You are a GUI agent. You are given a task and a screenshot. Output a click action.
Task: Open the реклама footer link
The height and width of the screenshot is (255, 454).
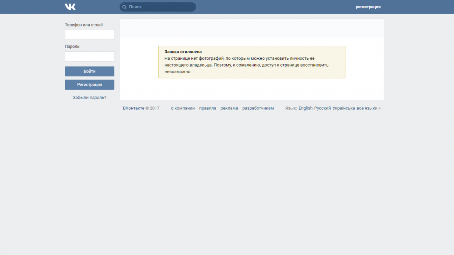click(x=229, y=108)
